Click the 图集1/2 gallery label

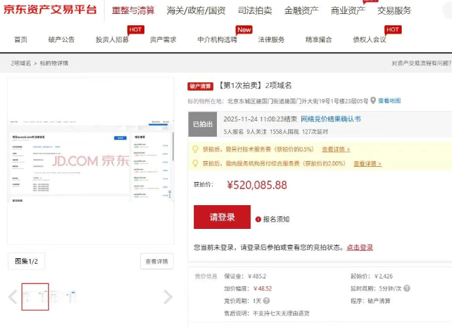[x=27, y=262]
